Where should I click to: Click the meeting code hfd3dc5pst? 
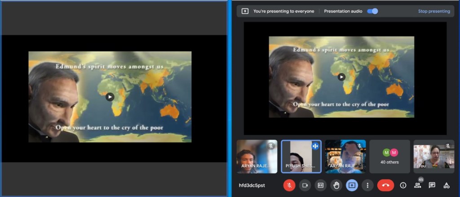pos(252,185)
